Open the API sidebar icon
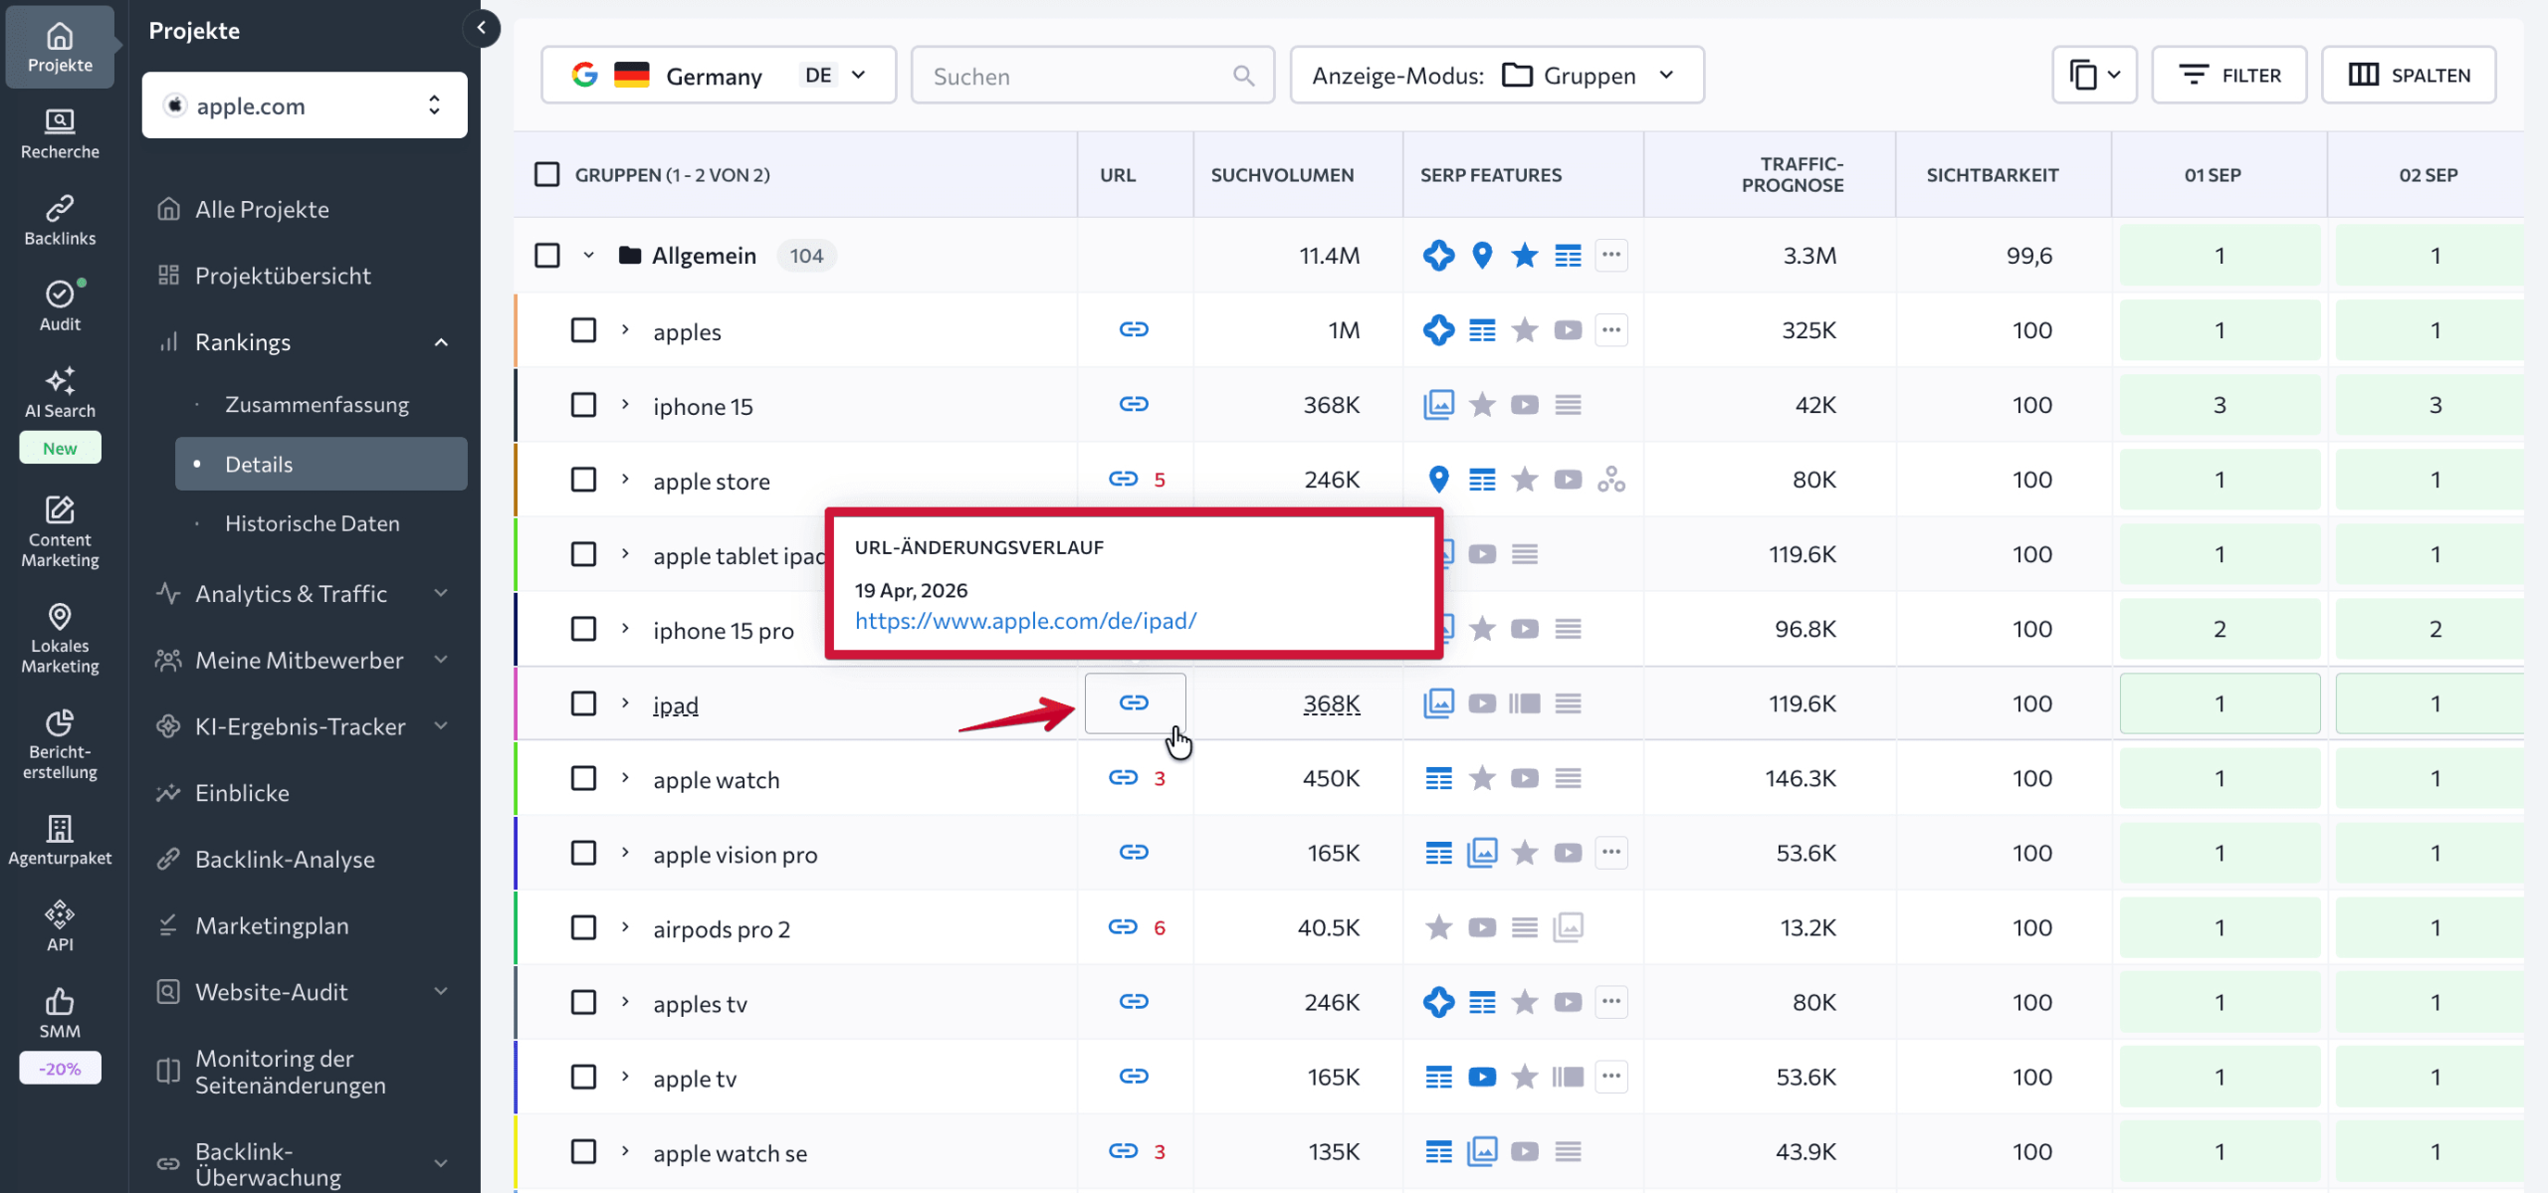 [x=60, y=926]
